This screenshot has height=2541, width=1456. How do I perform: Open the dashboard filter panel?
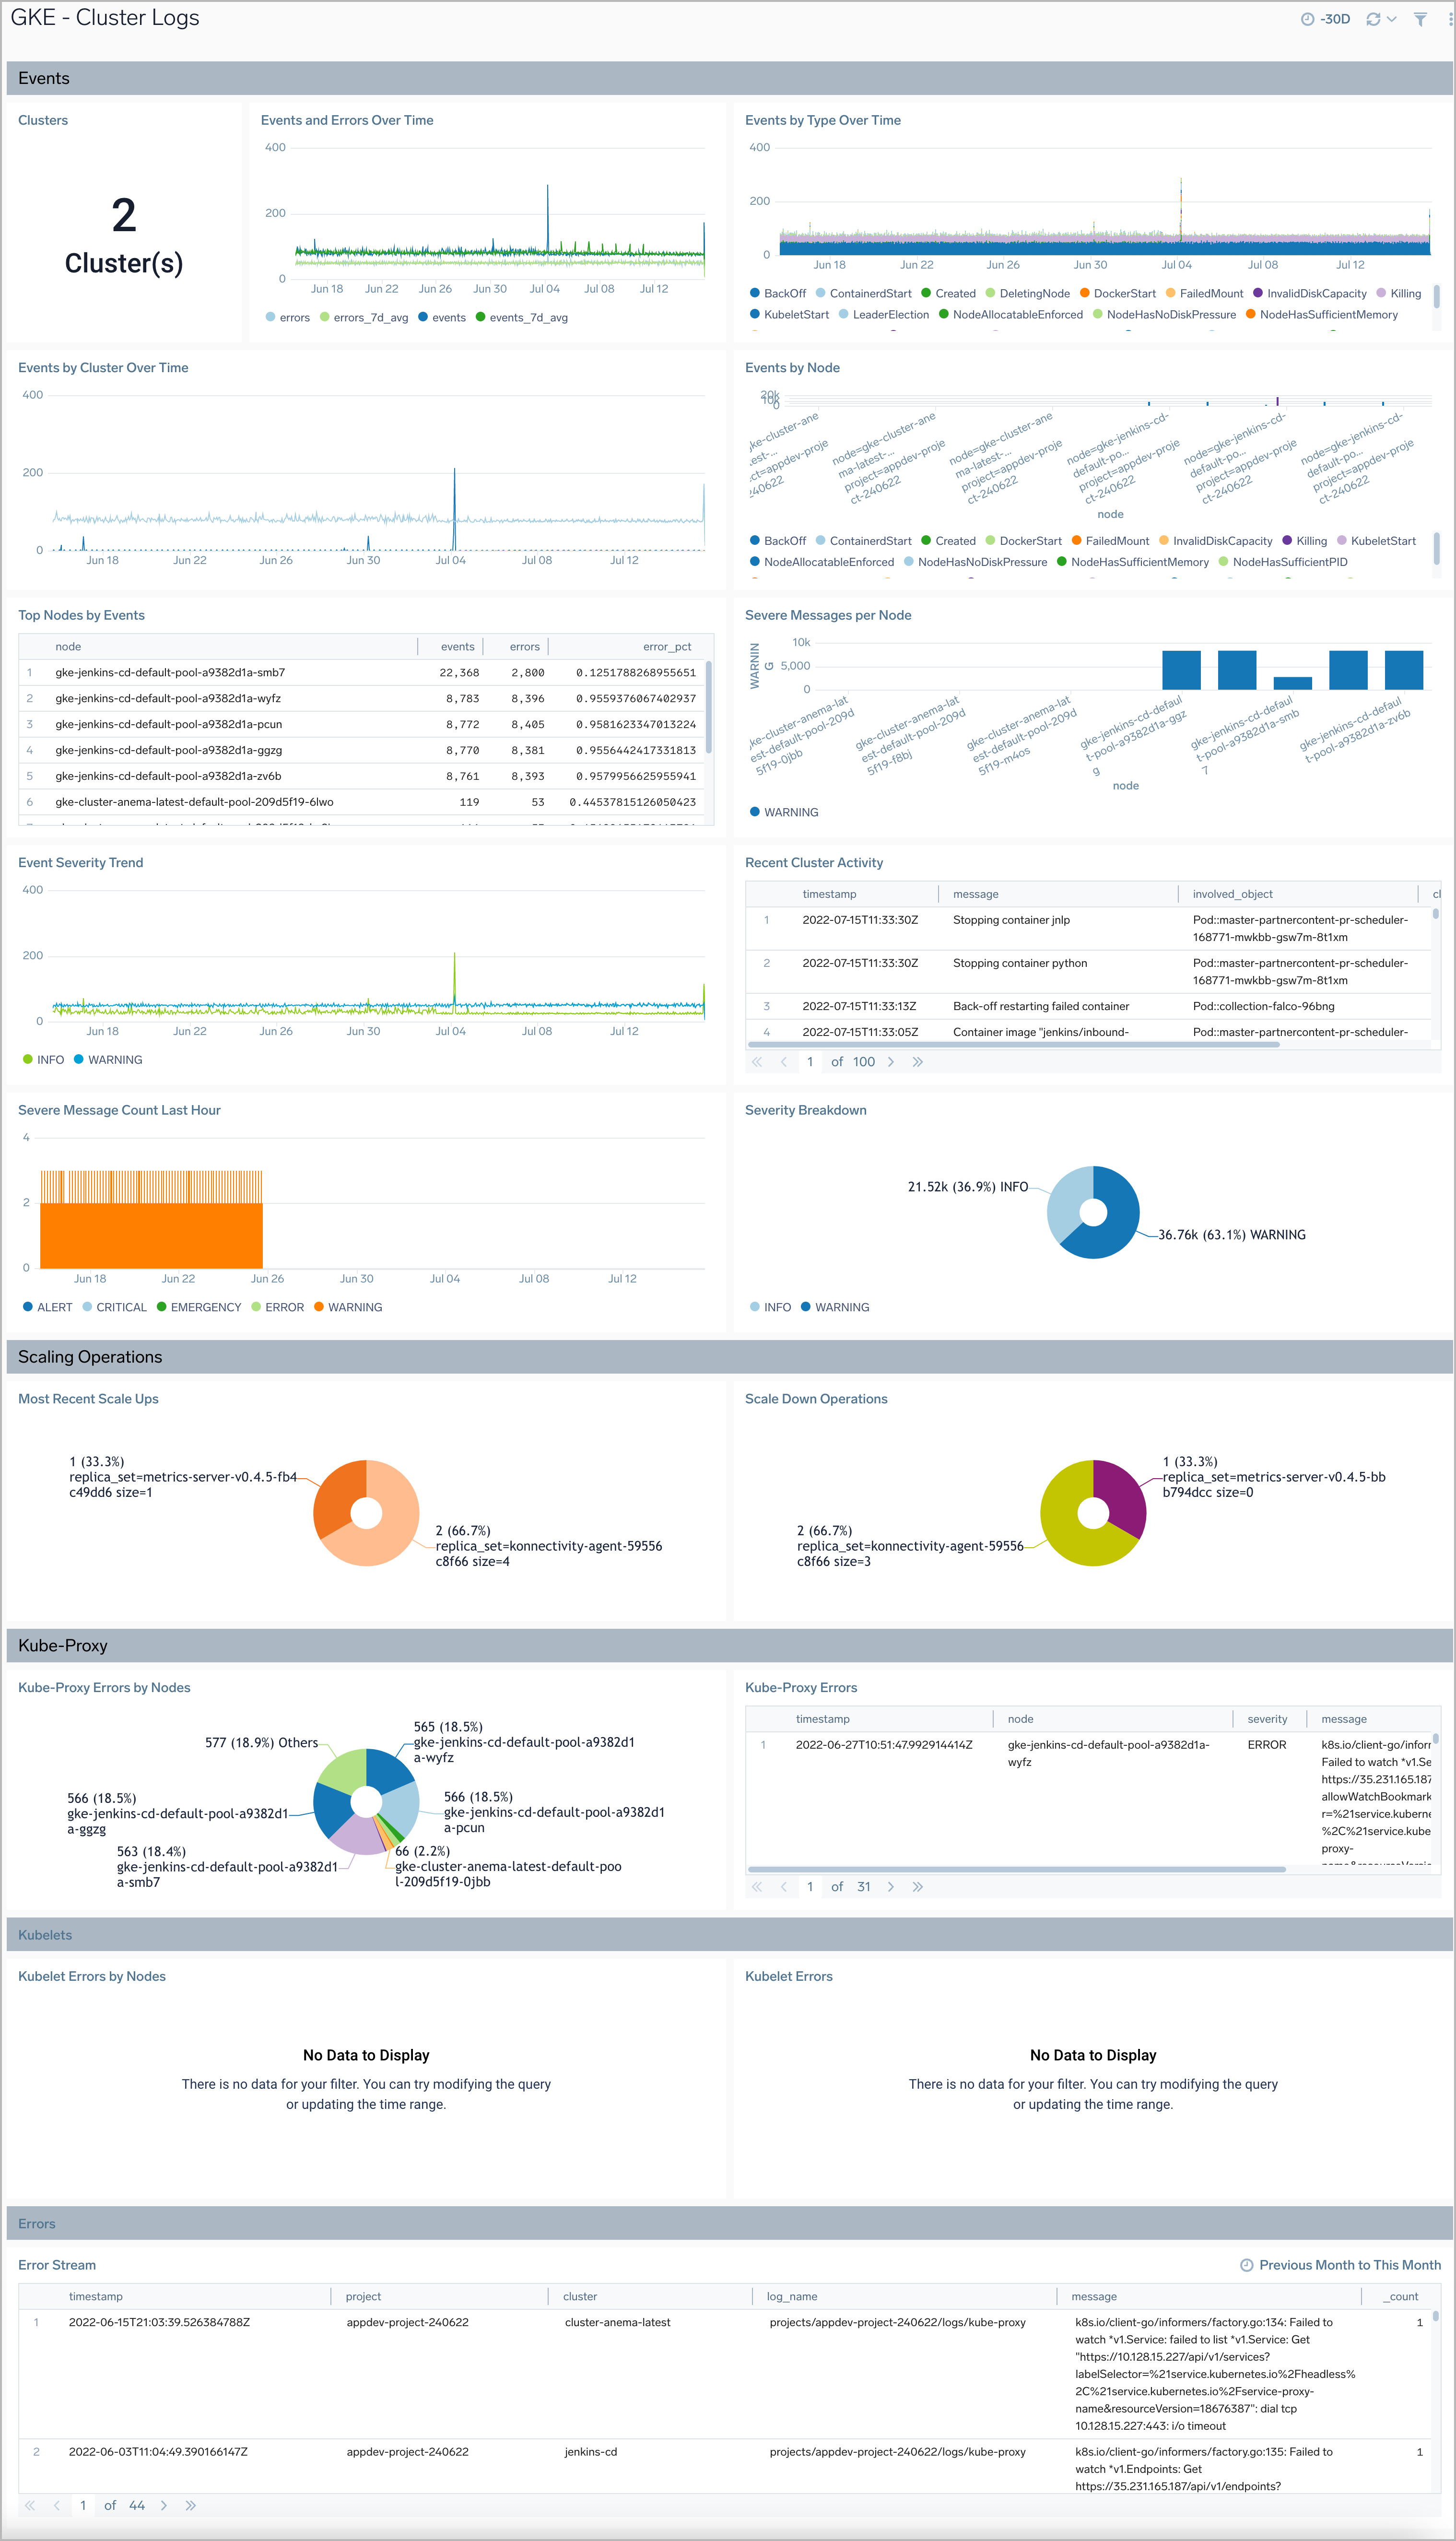(x=1419, y=18)
